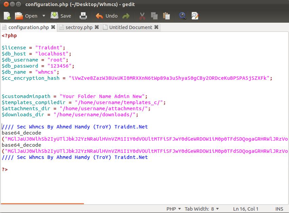Click the "123456" password value

pos(60,66)
